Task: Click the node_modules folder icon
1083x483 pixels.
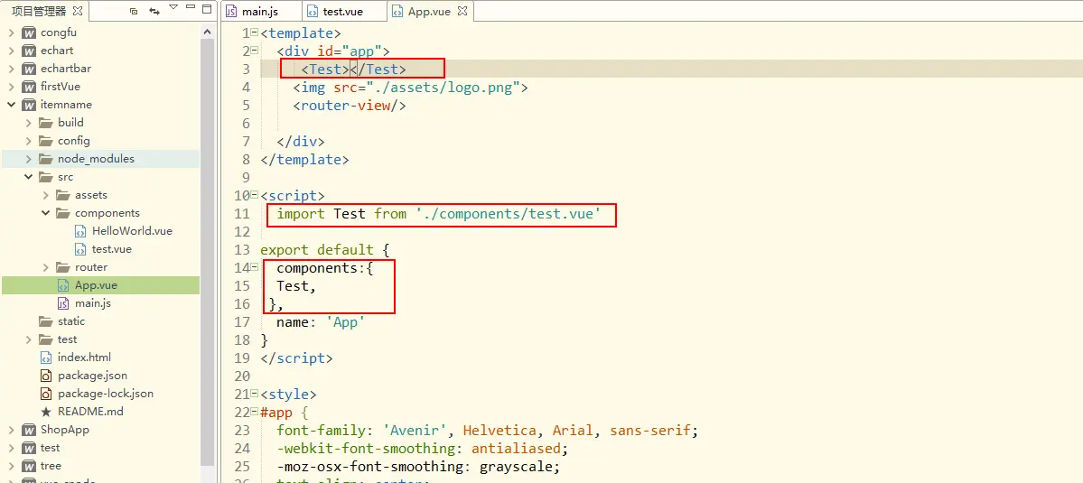Action: (46, 159)
